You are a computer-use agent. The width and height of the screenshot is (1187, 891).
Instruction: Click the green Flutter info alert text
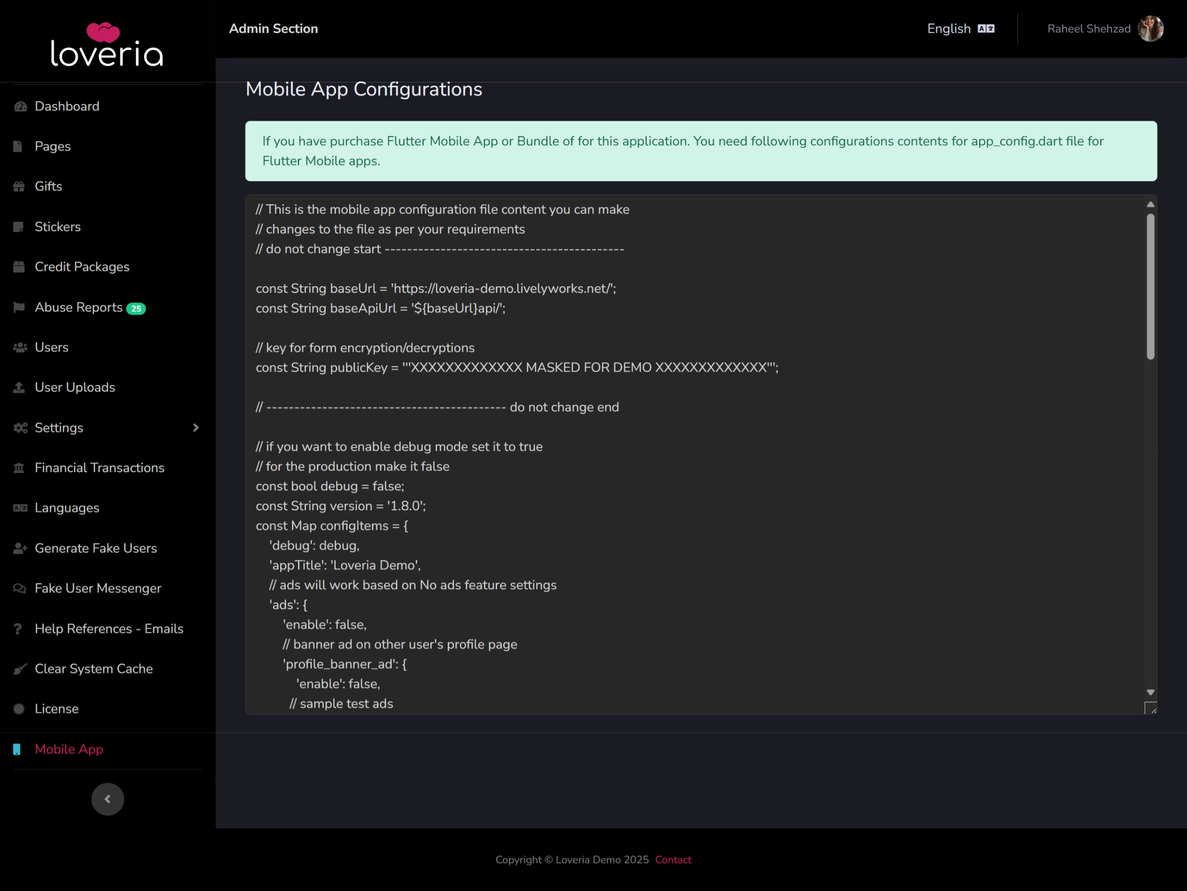click(683, 151)
